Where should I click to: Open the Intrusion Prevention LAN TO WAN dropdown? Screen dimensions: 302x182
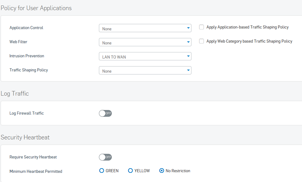(x=145, y=56)
